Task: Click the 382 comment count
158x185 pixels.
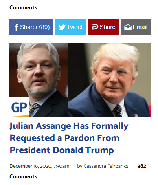Action: pos(141,166)
